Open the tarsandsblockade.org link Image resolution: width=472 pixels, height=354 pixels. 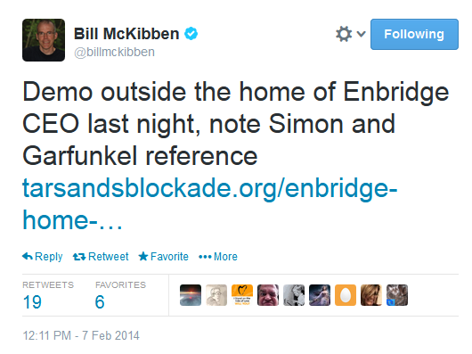[x=210, y=204]
